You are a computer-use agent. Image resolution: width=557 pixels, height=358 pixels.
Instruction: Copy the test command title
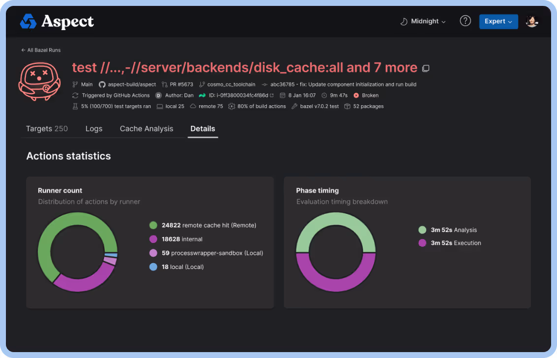click(426, 68)
